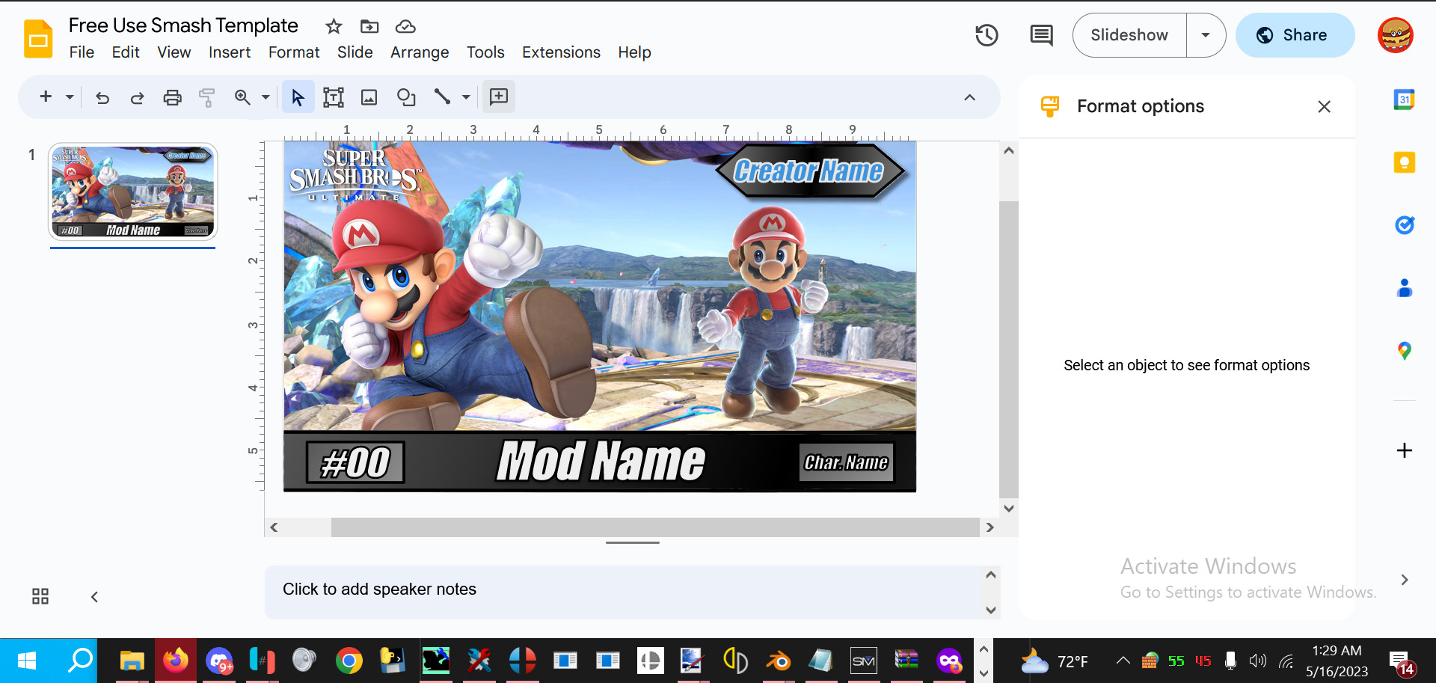
Task: Open the Insert menu
Action: 230,52
